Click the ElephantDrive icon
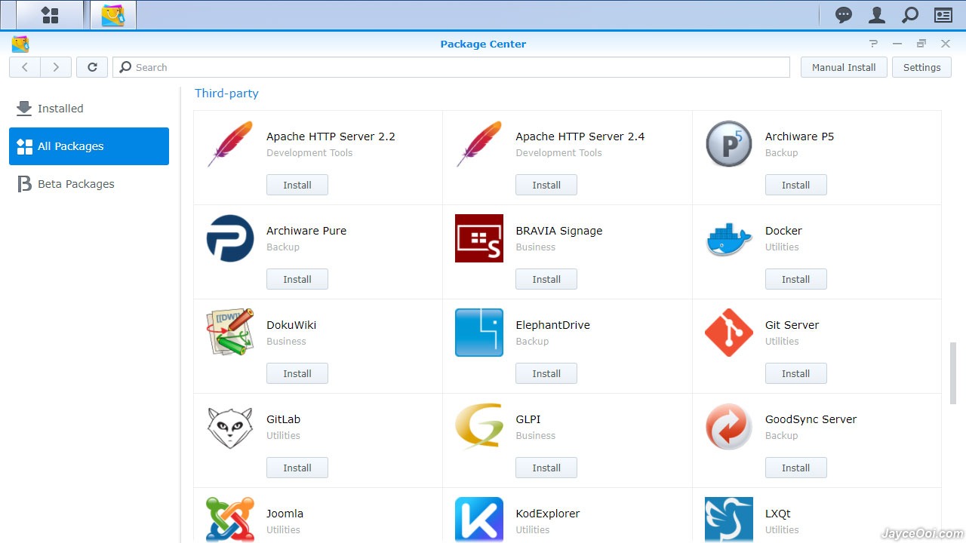This screenshot has height=543, width=966. tap(479, 332)
